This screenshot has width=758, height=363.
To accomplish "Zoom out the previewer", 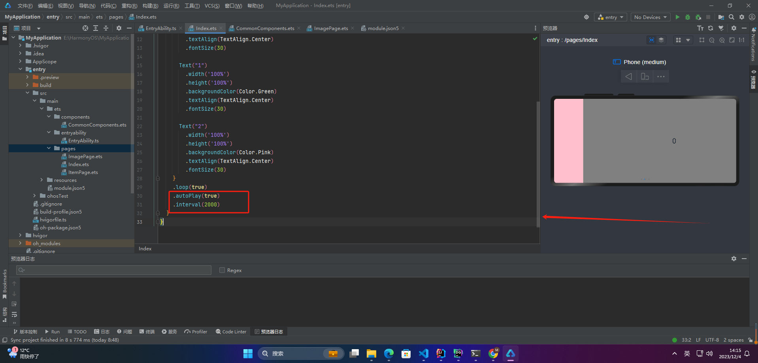I will pos(712,40).
